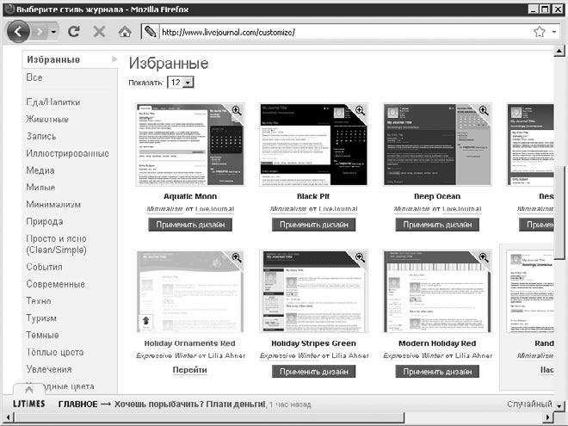Click Перейти link under Holiday Ornaments Red

190,370
